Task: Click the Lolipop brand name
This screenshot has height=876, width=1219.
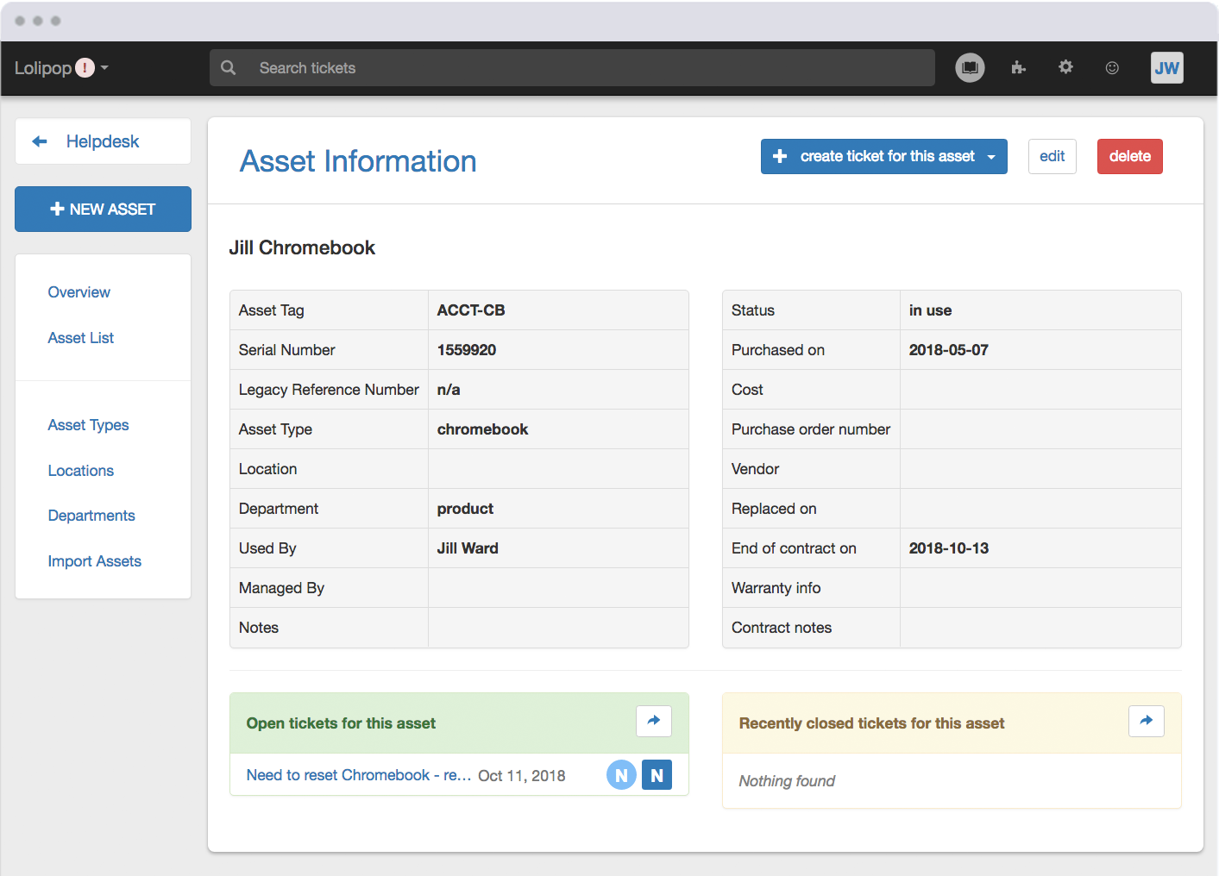Action: click(x=43, y=68)
